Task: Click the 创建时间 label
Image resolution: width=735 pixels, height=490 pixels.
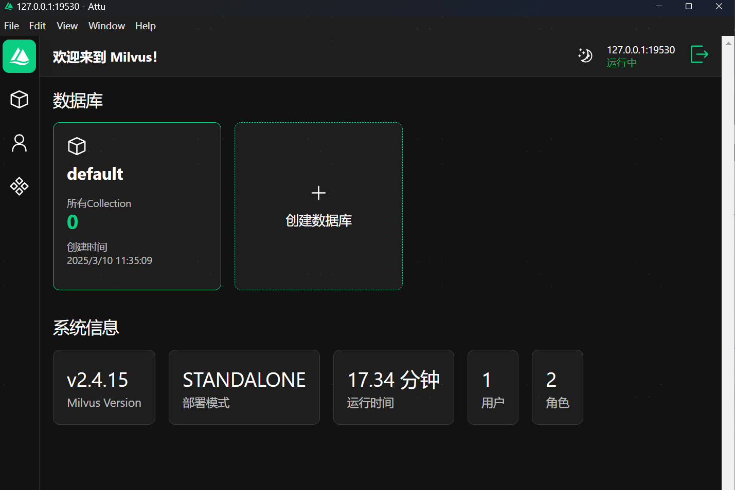Action: pyautogui.click(x=87, y=247)
